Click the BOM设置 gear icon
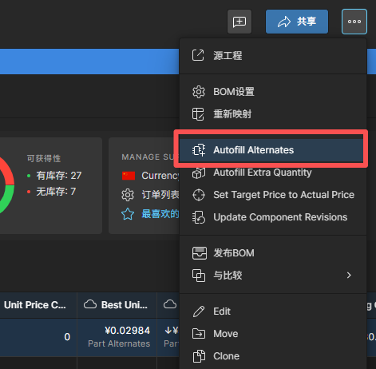This screenshot has height=369, width=376. click(x=199, y=92)
